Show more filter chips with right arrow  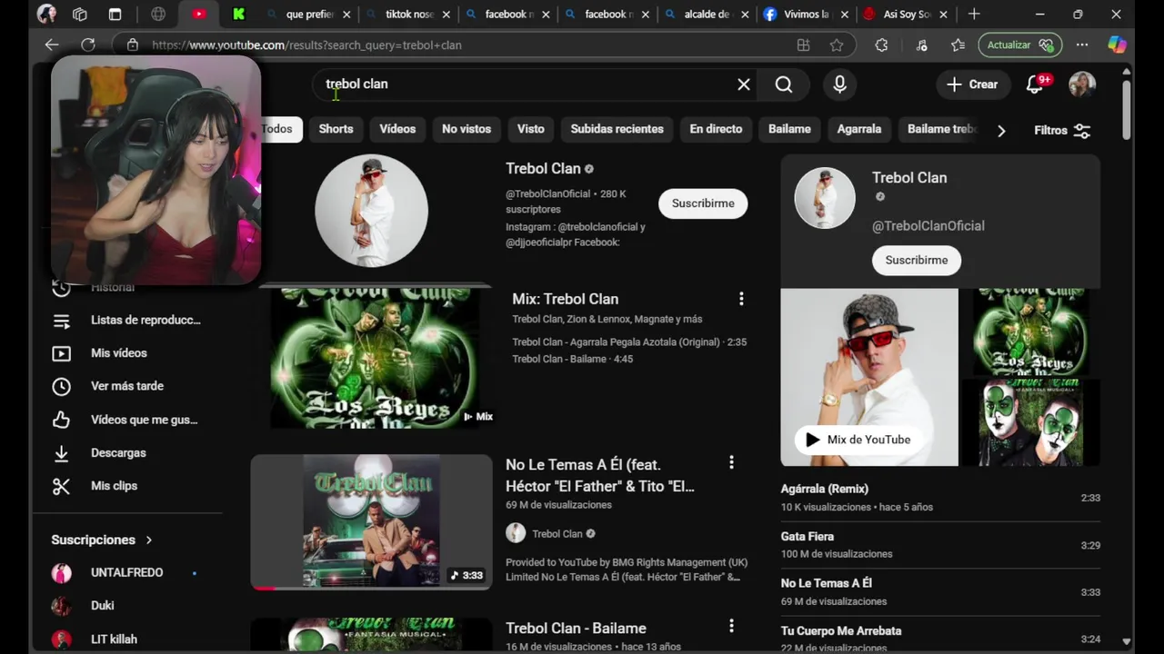point(1001,131)
